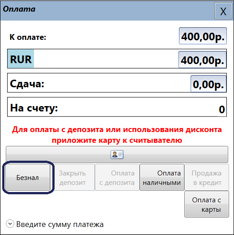Choose the Безнал payment button
Viewport: 234px width, 235px height.
[x=28, y=177]
